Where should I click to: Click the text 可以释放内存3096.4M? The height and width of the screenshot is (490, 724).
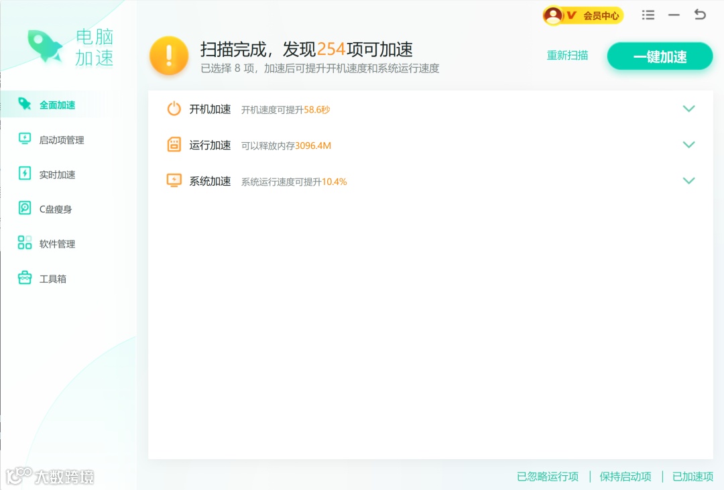pyautogui.click(x=286, y=146)
